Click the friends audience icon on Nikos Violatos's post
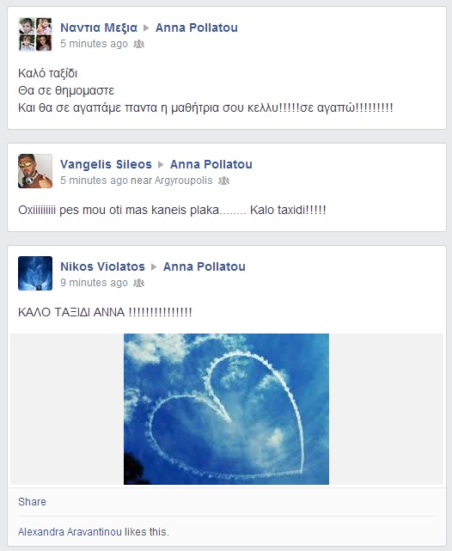The width and height of the screenshot is (452, 551). coord(138,283)
